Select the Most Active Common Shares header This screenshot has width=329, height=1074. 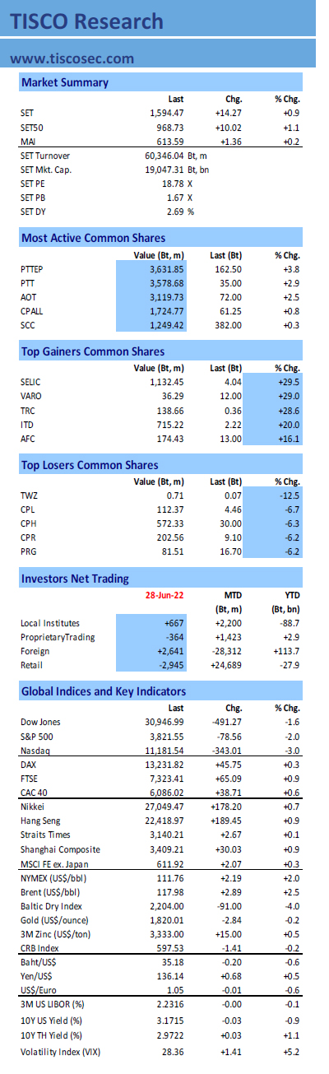pos(160,238)
